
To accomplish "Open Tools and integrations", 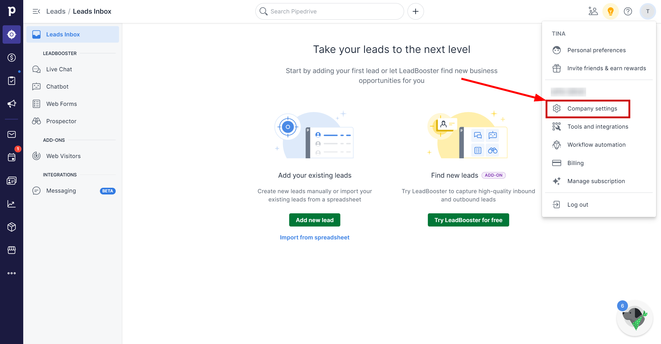I will (599, 127).
